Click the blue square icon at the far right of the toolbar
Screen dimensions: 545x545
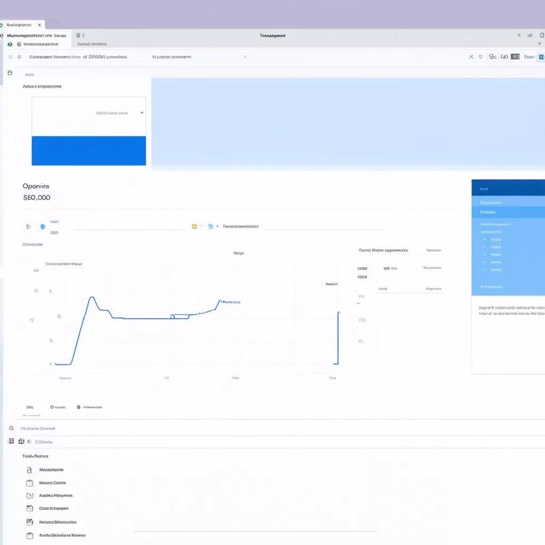[541, 56]
